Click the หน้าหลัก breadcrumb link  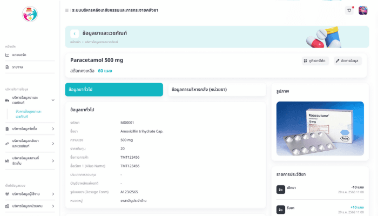click(75, 42)
